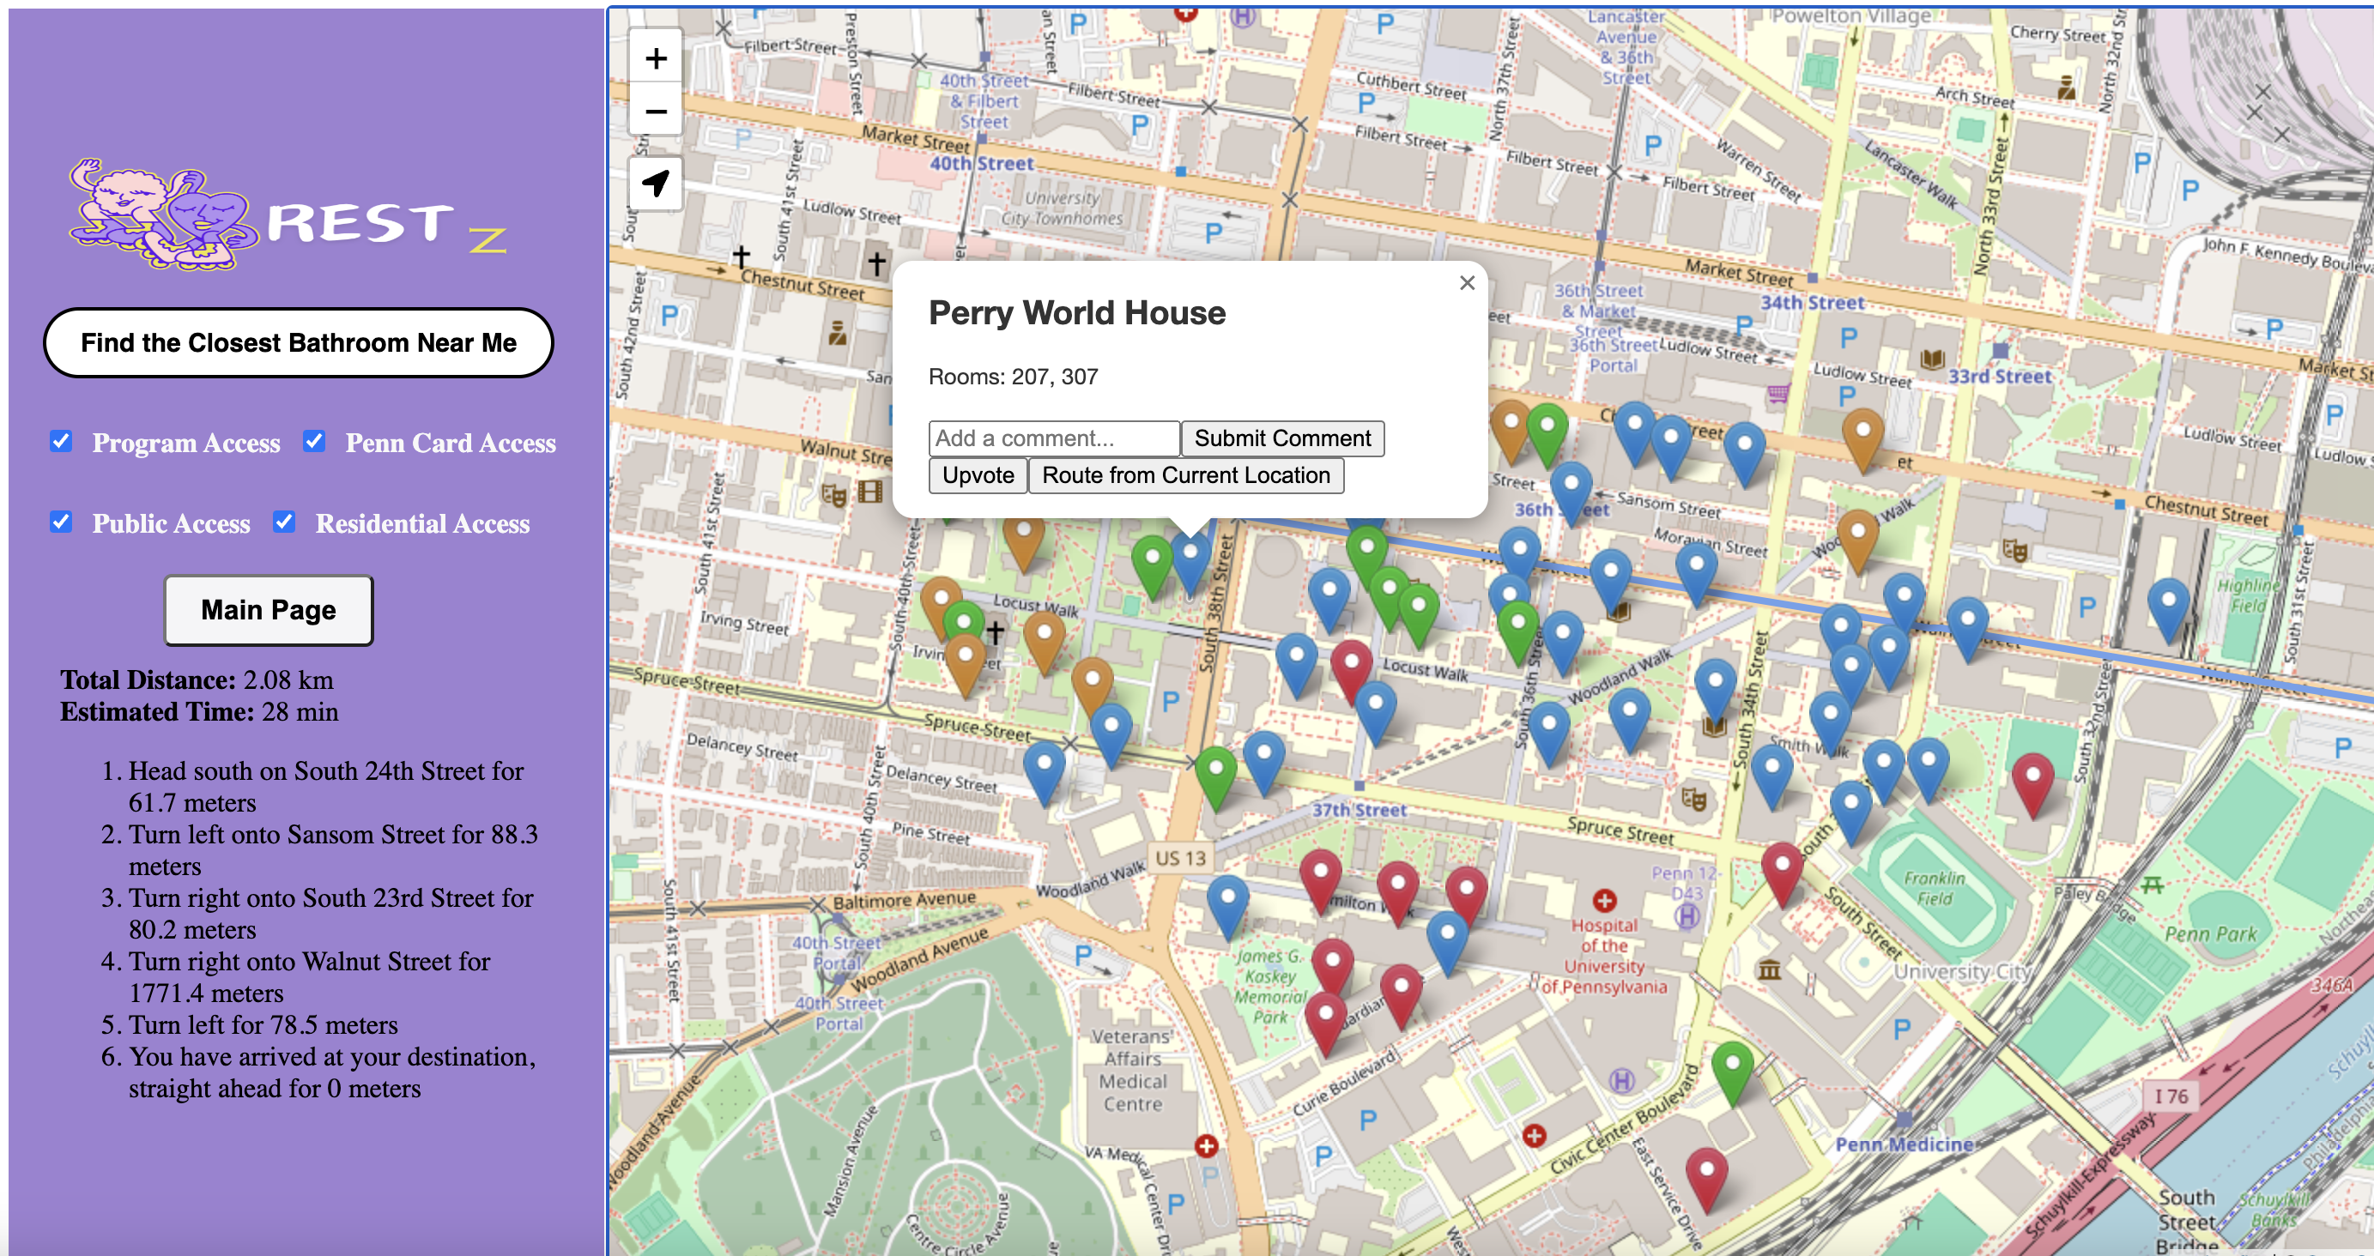Screen dimensions: 2374x1256
Task: Go to the Main Page
Action: pos(268,610)
